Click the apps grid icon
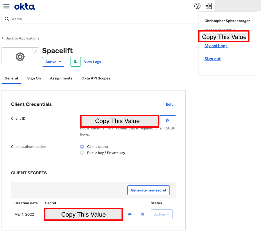The height and width of the screenshot is (233, 261). coord(208,6)
